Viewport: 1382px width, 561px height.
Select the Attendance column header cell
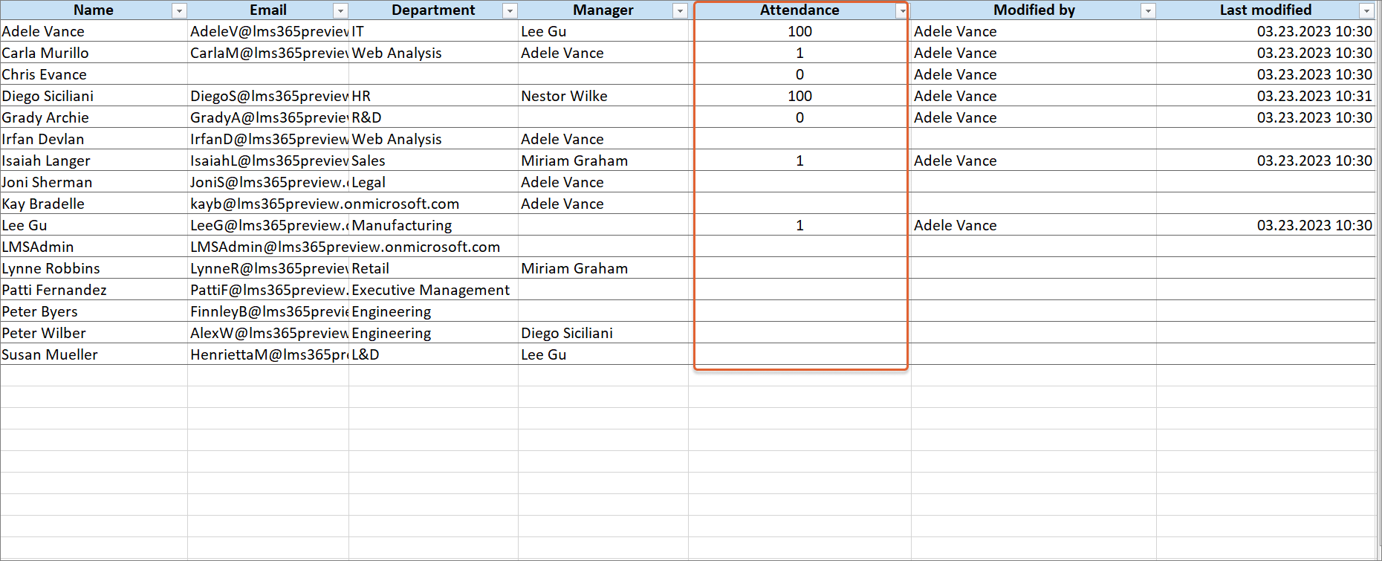pos(799,10)
